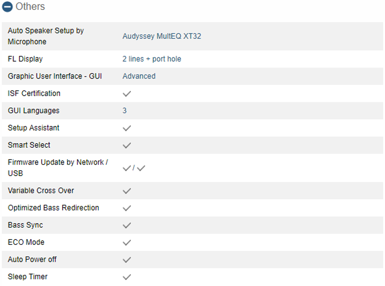
Task: Click the ECO Mode checkmark icon
Action: 127,243
